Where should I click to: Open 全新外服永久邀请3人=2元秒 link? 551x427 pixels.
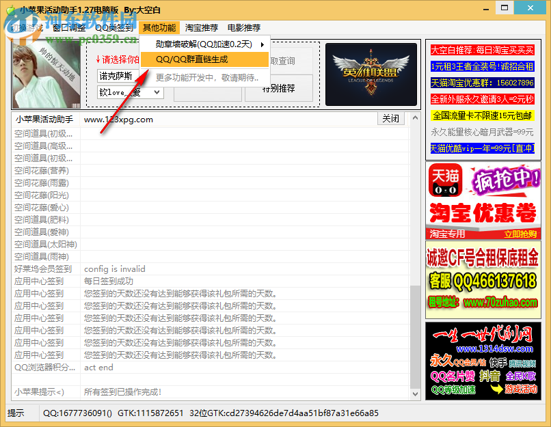point(483,99)
